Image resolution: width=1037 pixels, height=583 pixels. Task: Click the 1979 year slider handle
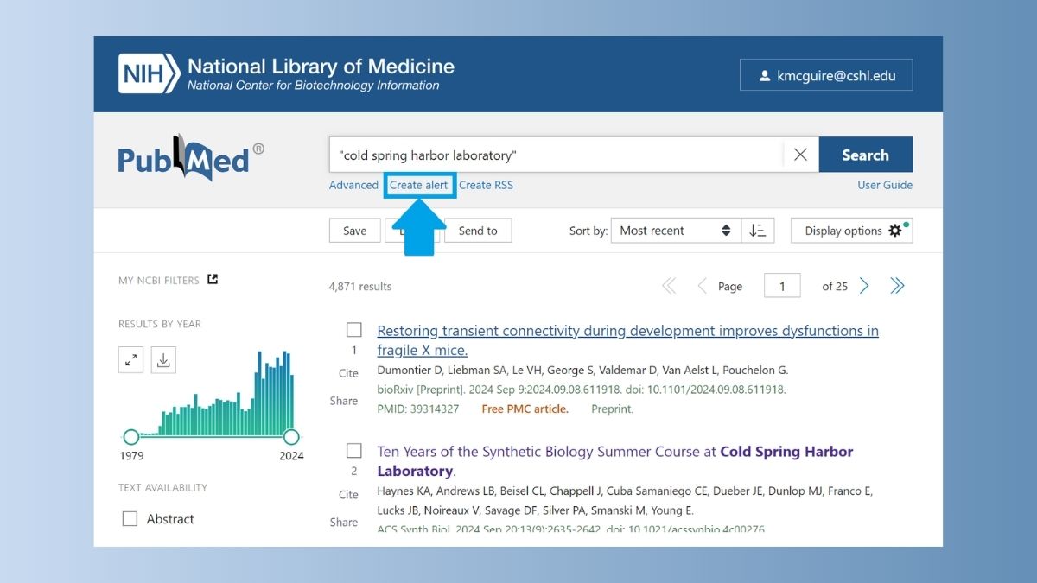coord(131,437)
